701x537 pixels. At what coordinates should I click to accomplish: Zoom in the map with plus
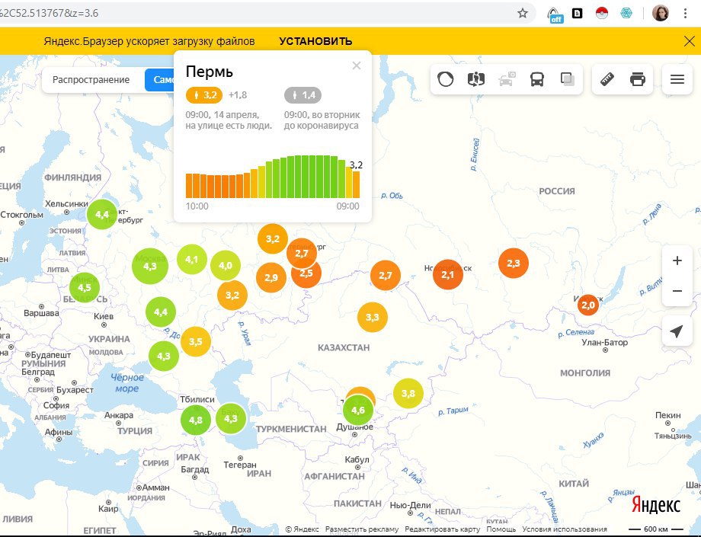point(677,261)
